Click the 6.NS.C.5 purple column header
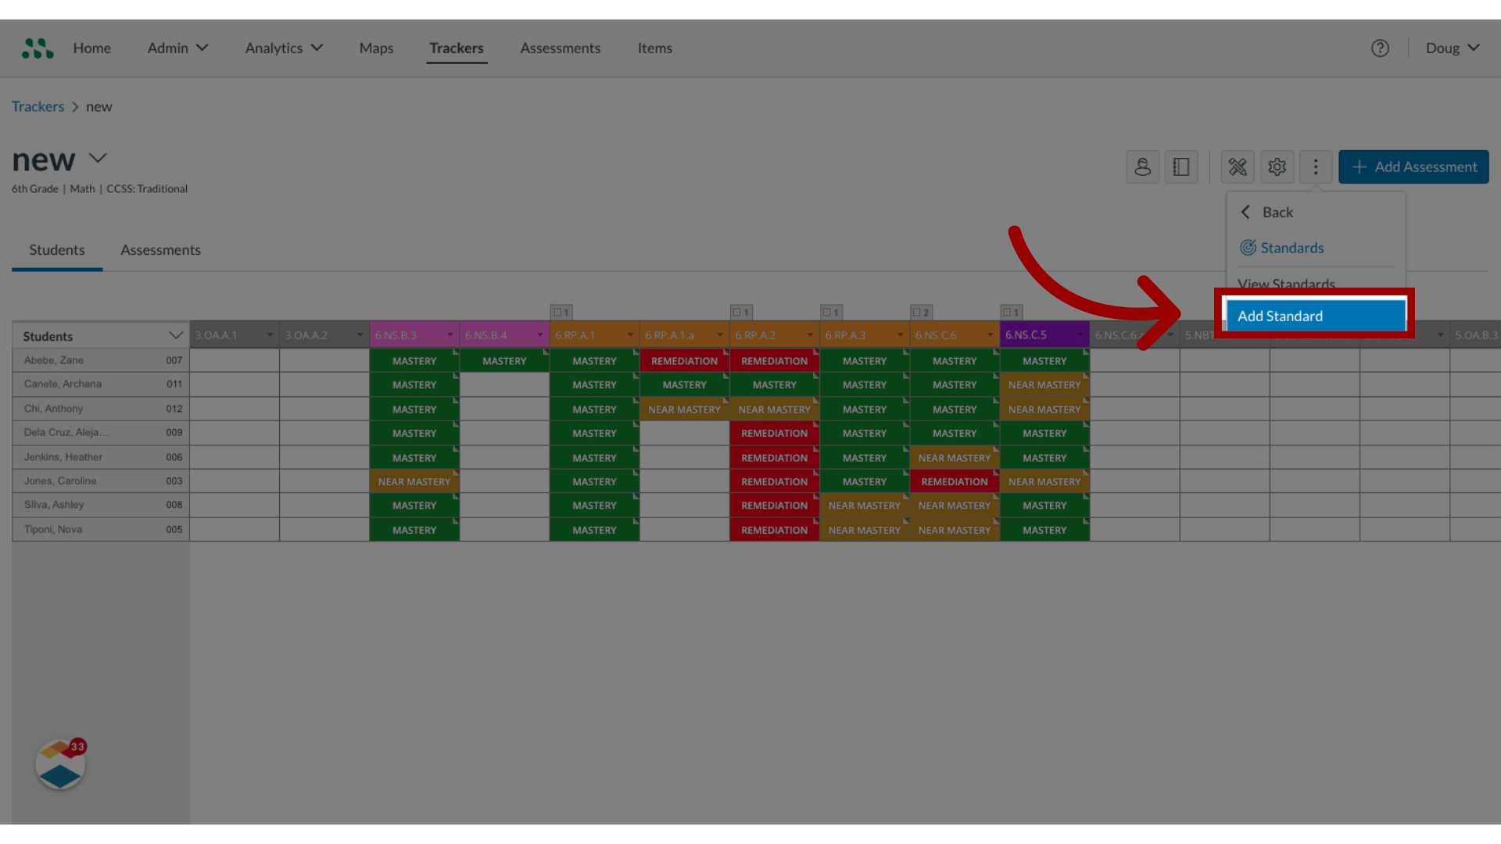The image size is (1501, 844). tap(1044, 335)
